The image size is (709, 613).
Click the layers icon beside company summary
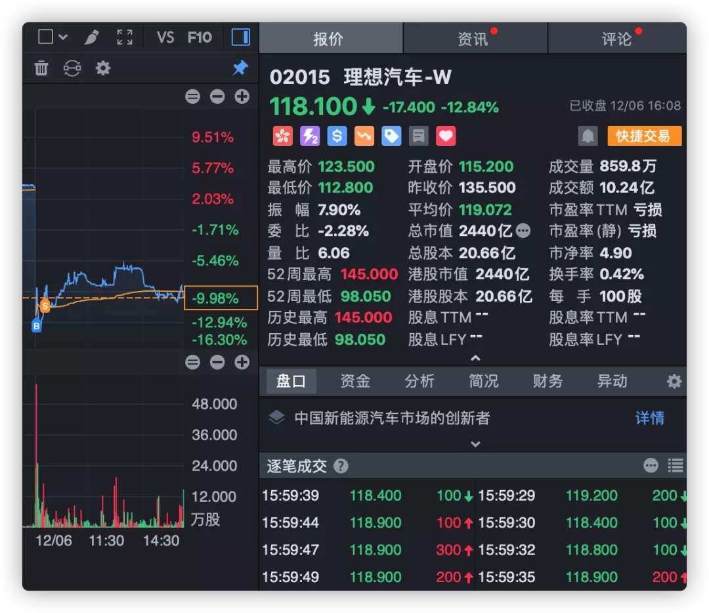pyautogui.click(x=276, y=417)
